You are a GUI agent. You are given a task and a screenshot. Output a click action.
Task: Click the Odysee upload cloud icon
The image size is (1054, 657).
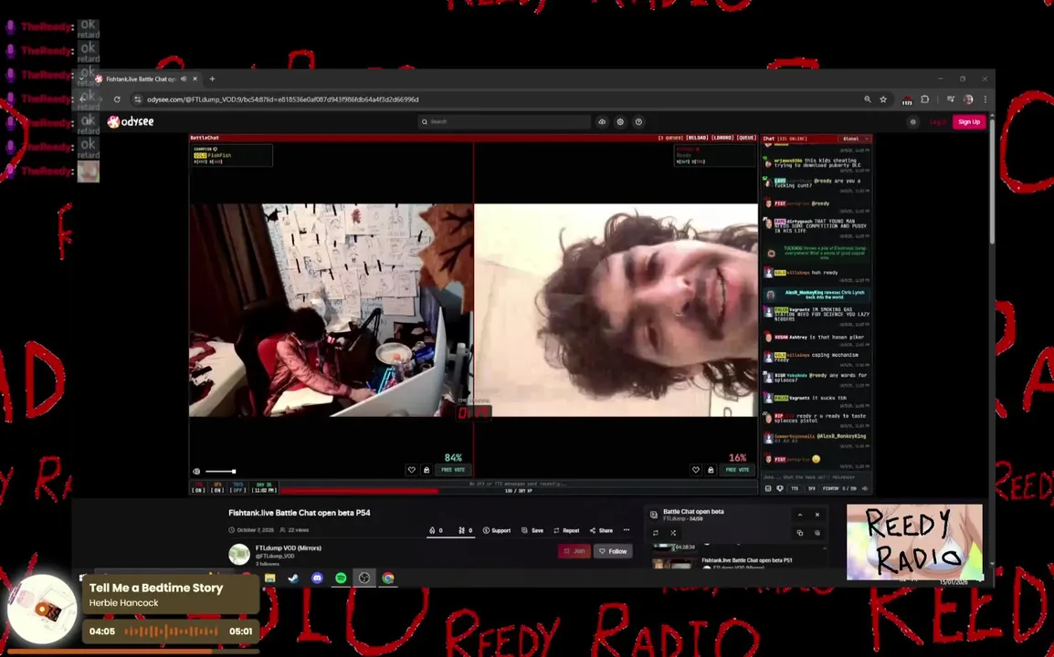click(602, 121)
